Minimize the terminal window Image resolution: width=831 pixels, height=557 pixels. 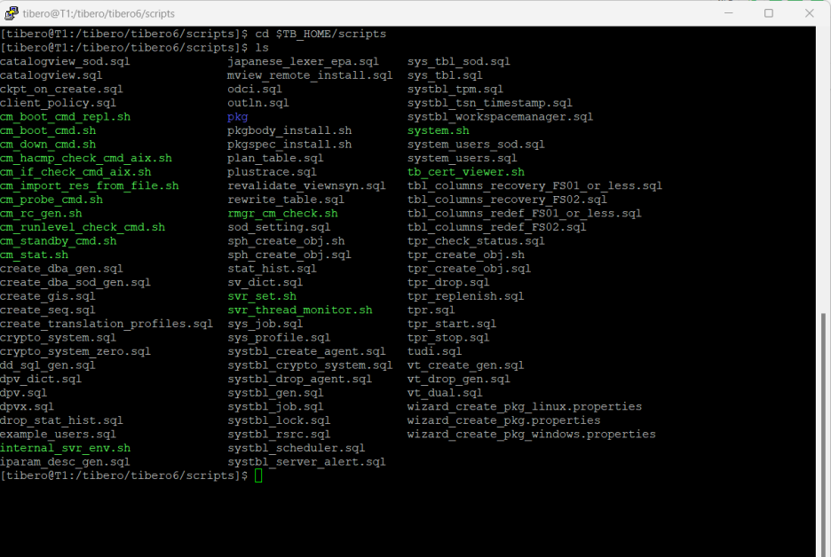coord(728,13)
